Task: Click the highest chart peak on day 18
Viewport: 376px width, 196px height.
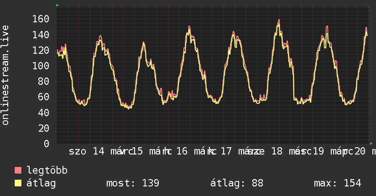Action: point(279,21)
